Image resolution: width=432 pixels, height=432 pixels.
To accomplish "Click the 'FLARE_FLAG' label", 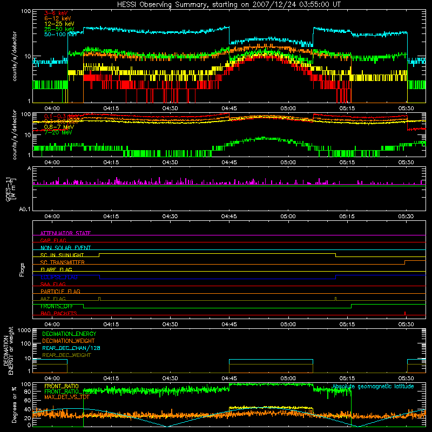I will tap(56, 269).
